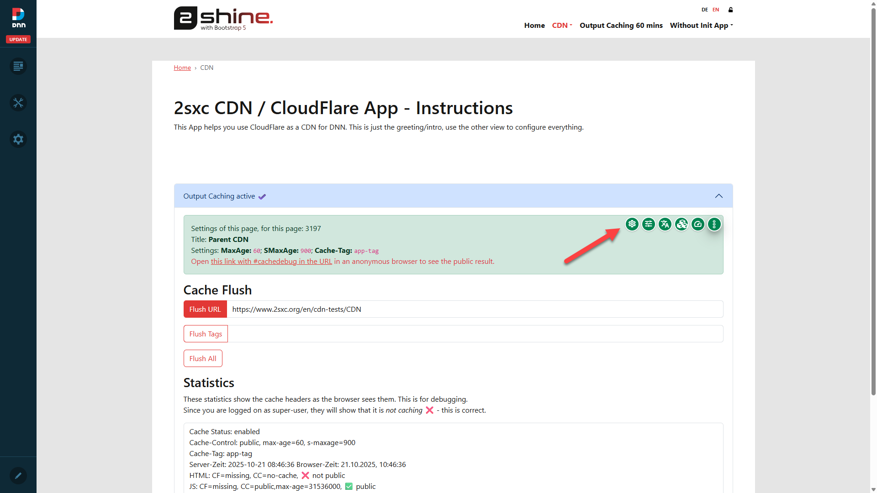Collapse the Output Caching active panel
This screenshot has height=493, width=877.
point(719,196)
